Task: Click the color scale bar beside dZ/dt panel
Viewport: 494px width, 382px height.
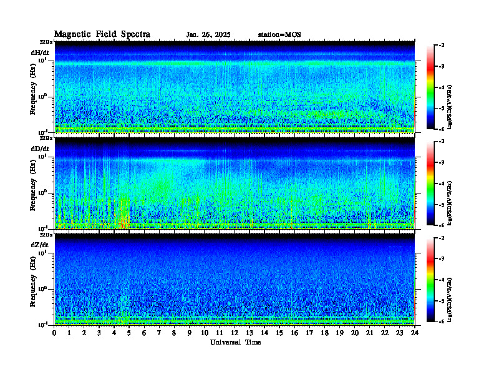Action: point(430,280)
